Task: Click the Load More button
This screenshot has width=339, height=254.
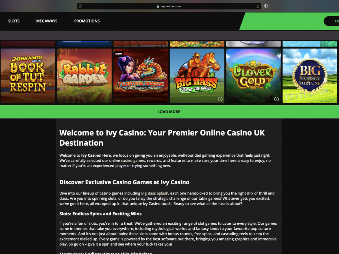Action: click(169, 112)
